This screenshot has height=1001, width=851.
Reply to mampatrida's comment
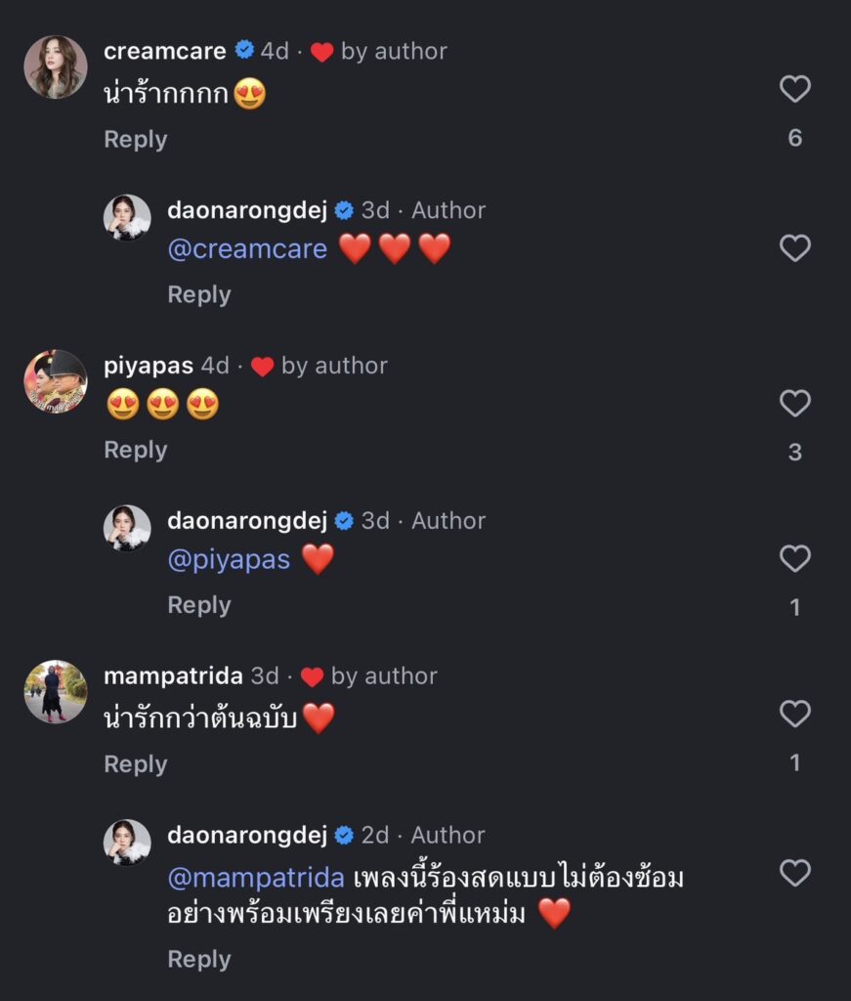click(x=136, y=763)
